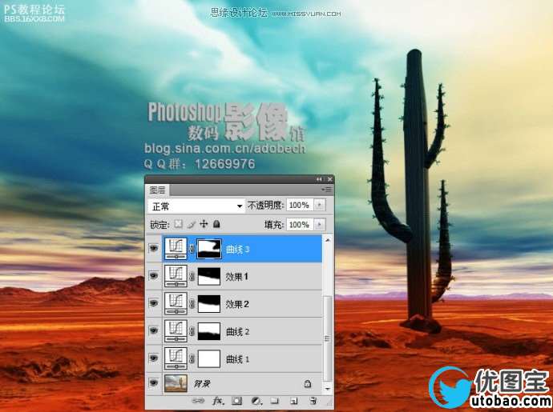Click the mask link chain on 曲线 2
Viewport: 553px width, 412px height.
coord(192,331)
